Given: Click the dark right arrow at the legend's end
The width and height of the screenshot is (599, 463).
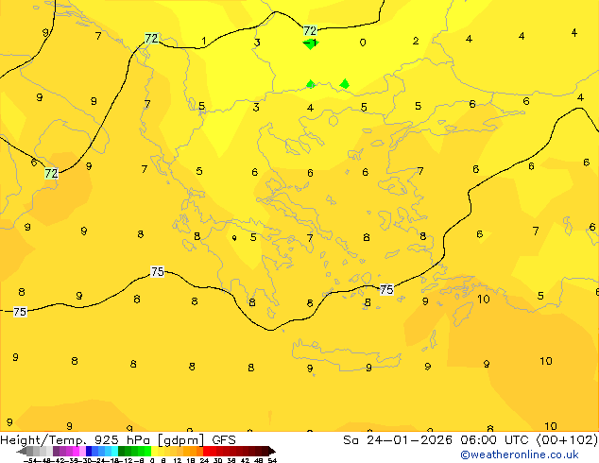Looking at the screenshot, I should point(272,451).
